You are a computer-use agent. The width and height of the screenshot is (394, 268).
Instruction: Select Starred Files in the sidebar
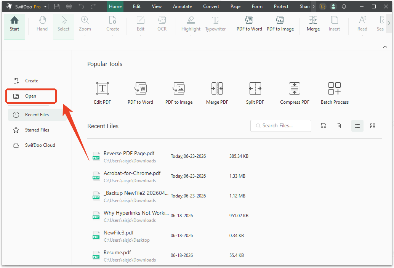(31, 130)
